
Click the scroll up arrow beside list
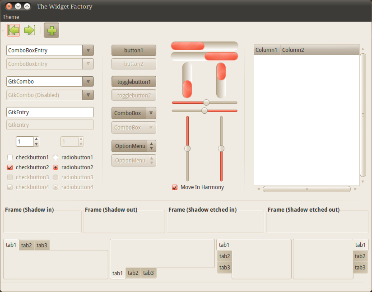(363, 49)
